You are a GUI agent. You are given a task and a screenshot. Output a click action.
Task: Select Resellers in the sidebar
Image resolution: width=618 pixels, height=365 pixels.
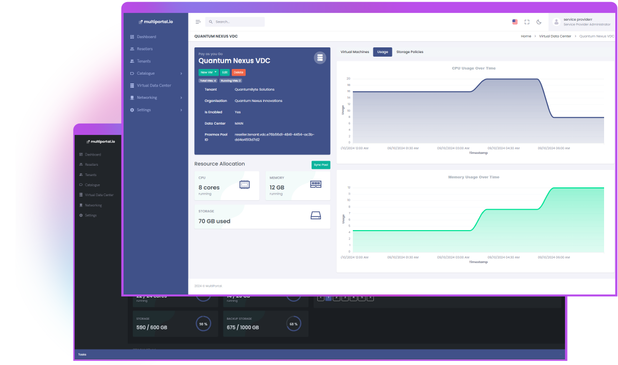pyautogui.click(x=144, y=49)
